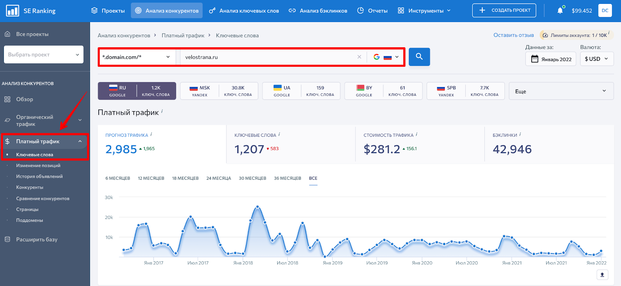Select the Все chart range
The image size is (621, 286).
(x=313, y=178)
